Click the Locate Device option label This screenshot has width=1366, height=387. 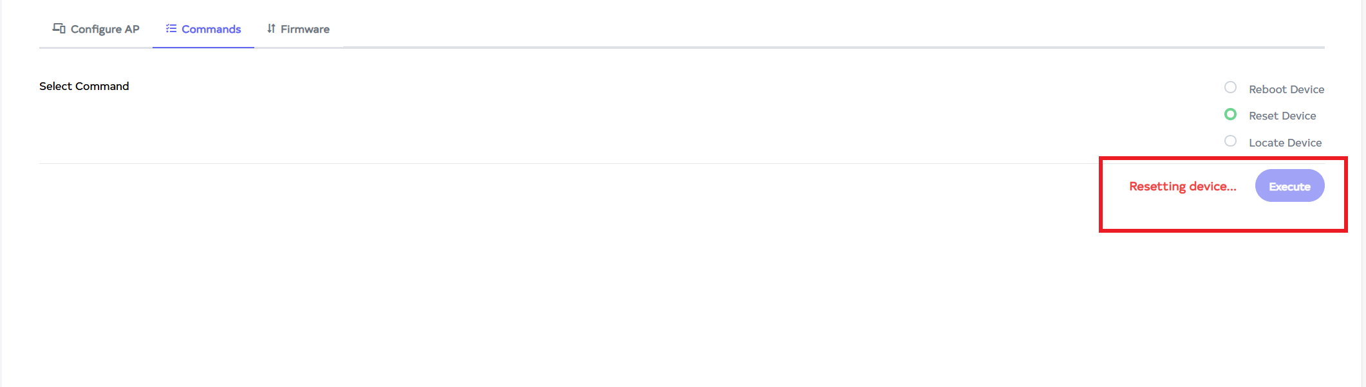pyautogui.click(x=1285, y=143)
